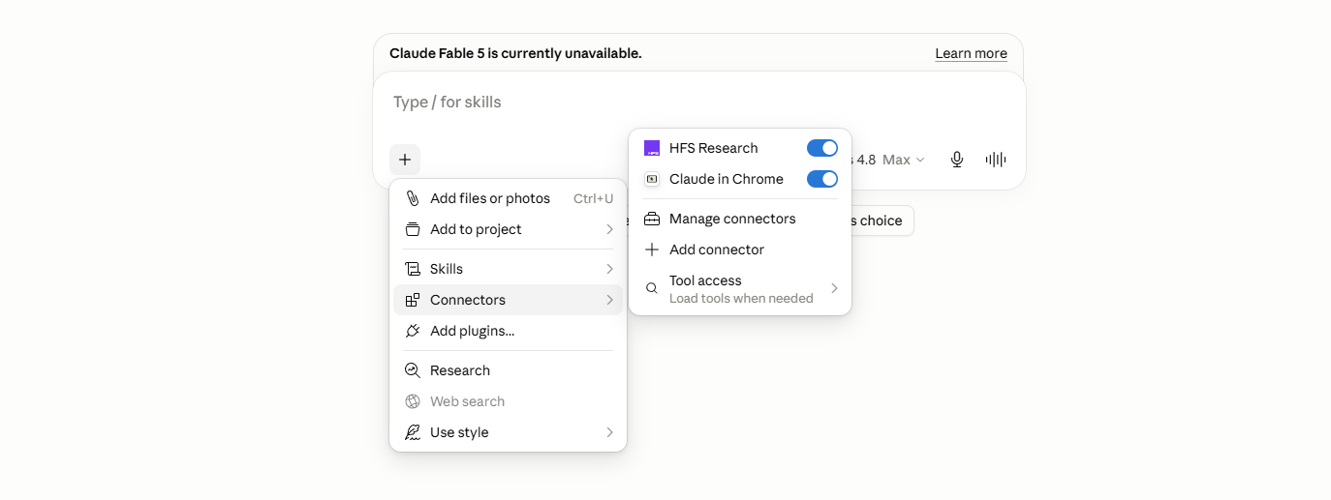
Task: Expand the Connectors submenu chevron
Action: click(609, 300)
